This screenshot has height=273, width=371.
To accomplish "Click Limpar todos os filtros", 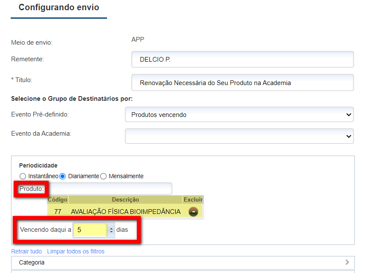I will pos(75,251).
